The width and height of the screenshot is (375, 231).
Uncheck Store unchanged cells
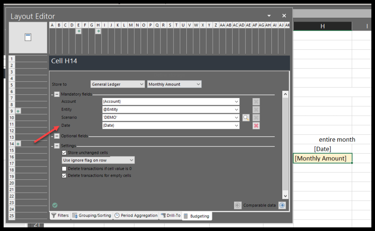click(x=64, y=153)
